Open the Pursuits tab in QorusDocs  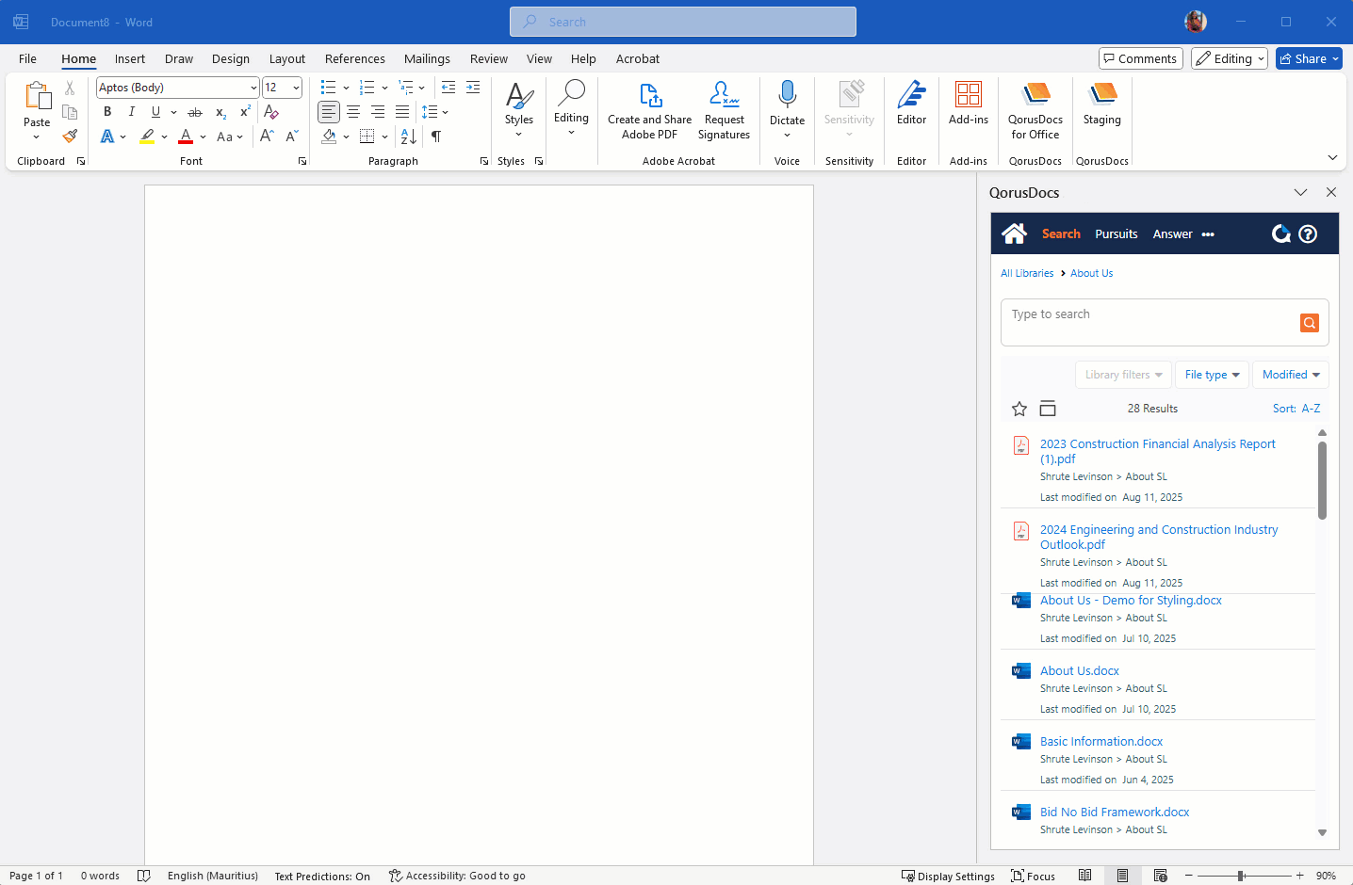[x=1116, y=233]
